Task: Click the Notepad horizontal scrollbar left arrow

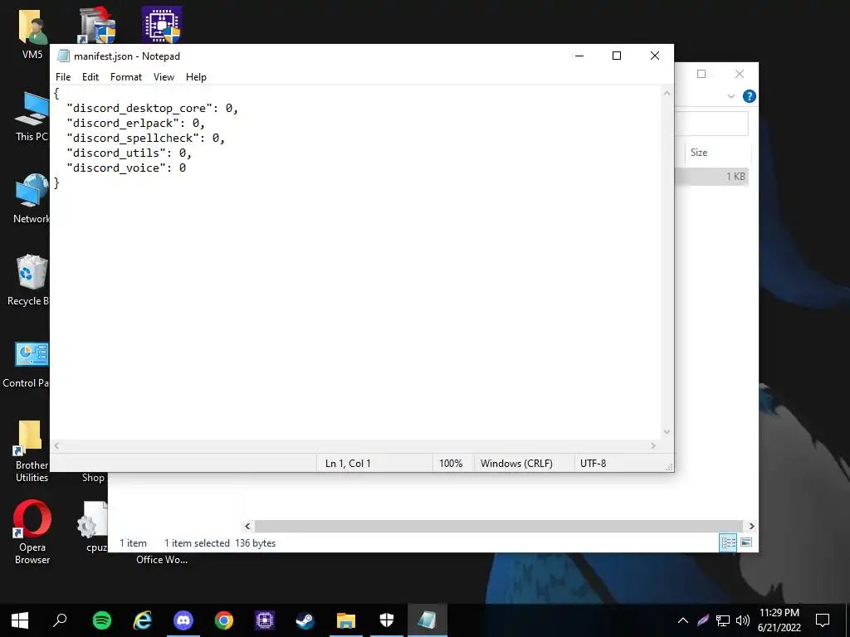Action: point(57,445)
